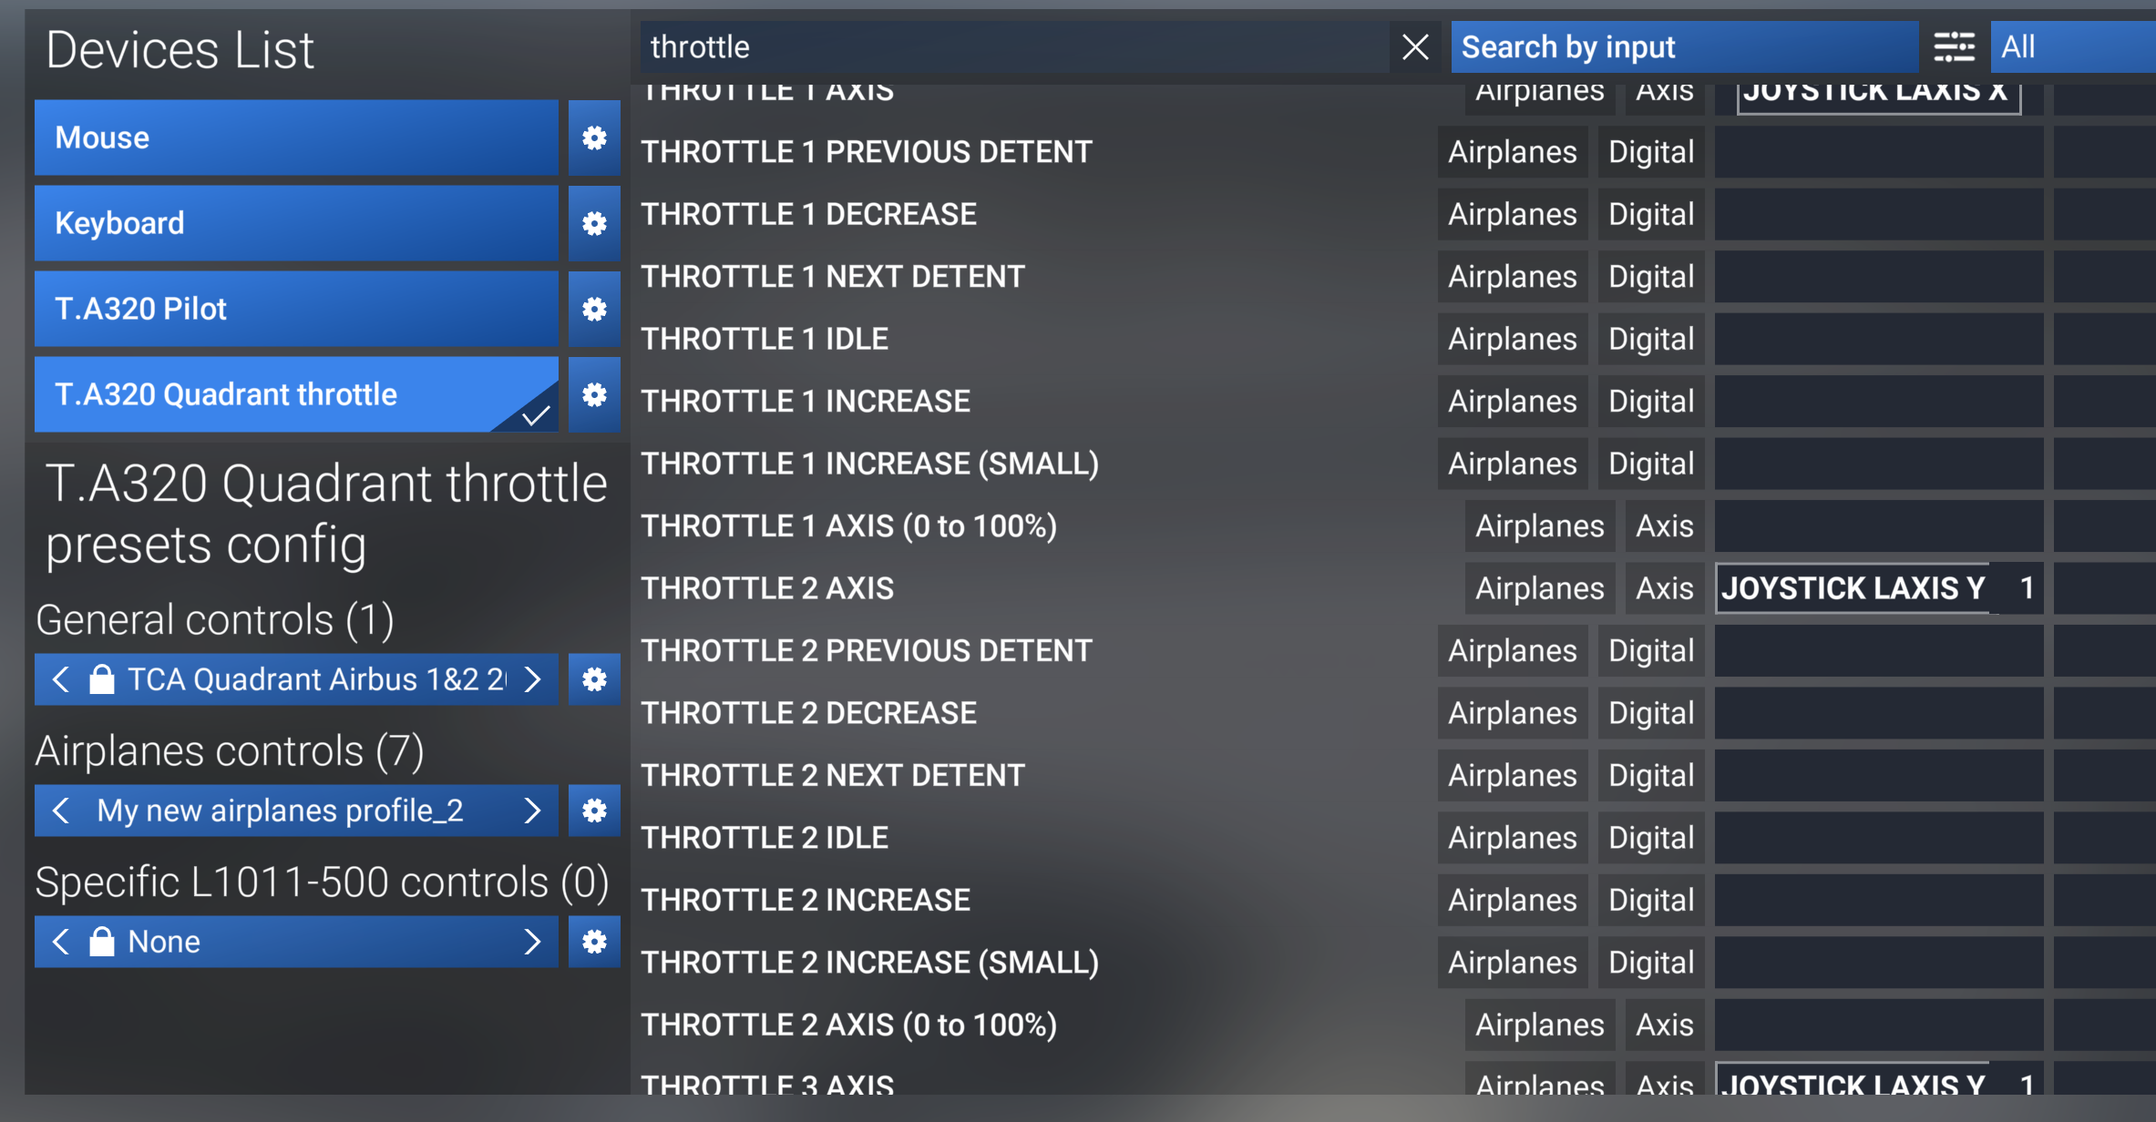Viewport: 2156px width, 1122px height.
Task: Open gear for My new airplanes profile_2
Action: click(594, 811)
